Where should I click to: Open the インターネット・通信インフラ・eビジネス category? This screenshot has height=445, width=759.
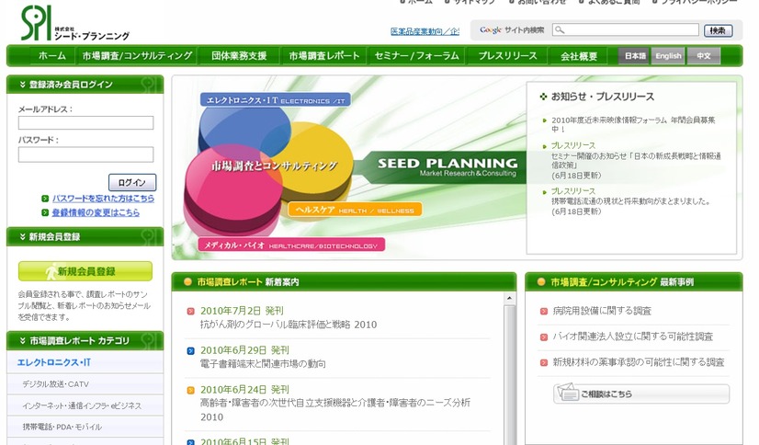click(x=81, y=405)
